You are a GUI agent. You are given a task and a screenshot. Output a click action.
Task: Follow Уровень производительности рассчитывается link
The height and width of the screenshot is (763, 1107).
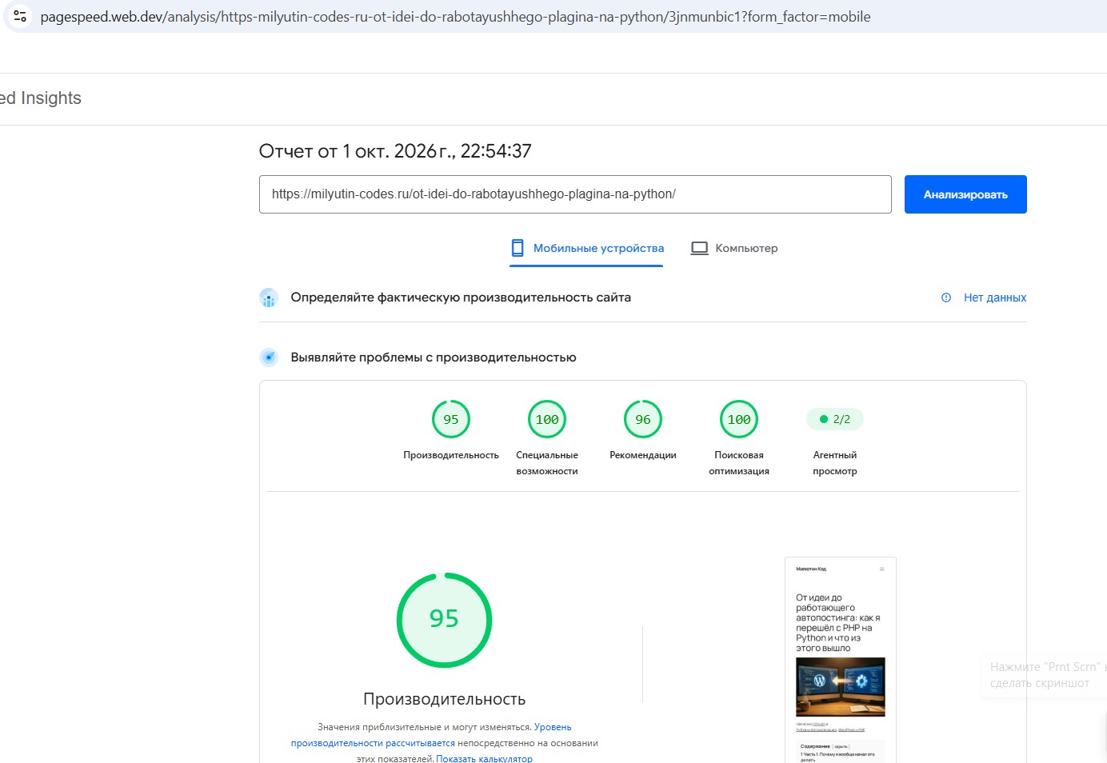431,735
